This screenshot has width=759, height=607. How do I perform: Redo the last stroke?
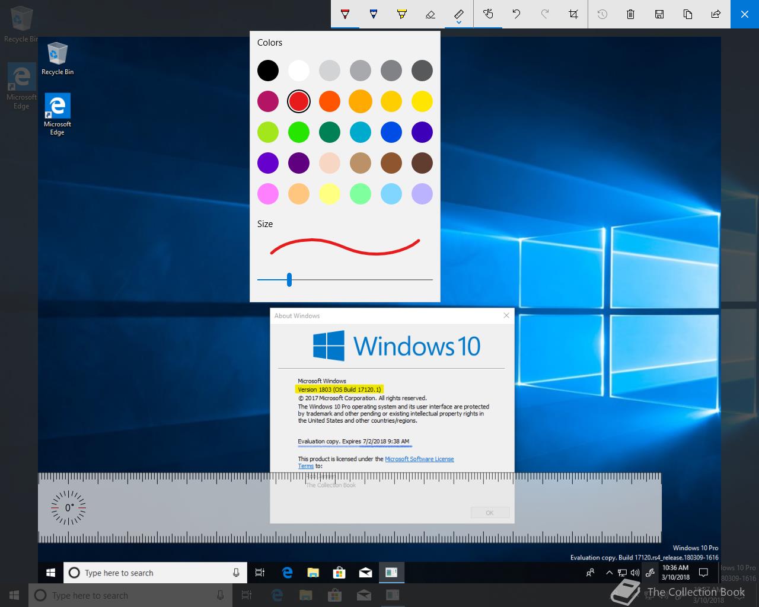(545, 14)
